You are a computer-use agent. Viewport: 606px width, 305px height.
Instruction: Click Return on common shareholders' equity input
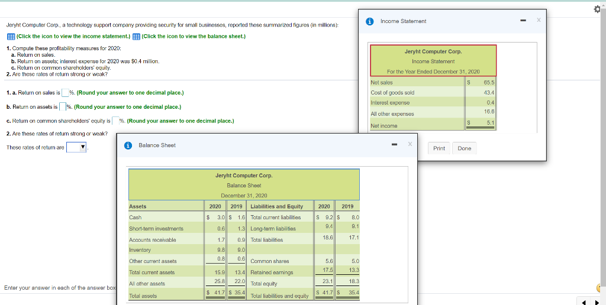click(115, 121)
